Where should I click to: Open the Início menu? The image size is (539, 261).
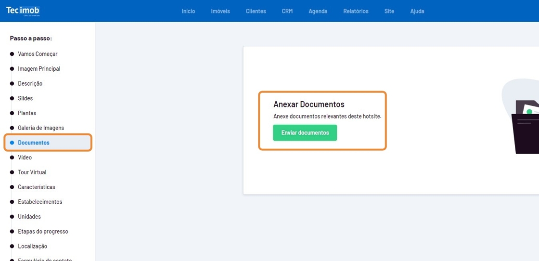[188, 11]
